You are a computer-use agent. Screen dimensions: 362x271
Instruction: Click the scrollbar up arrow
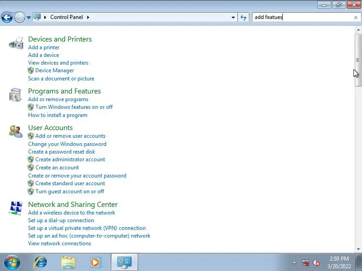pyautogui.click(x=358, y=30)
